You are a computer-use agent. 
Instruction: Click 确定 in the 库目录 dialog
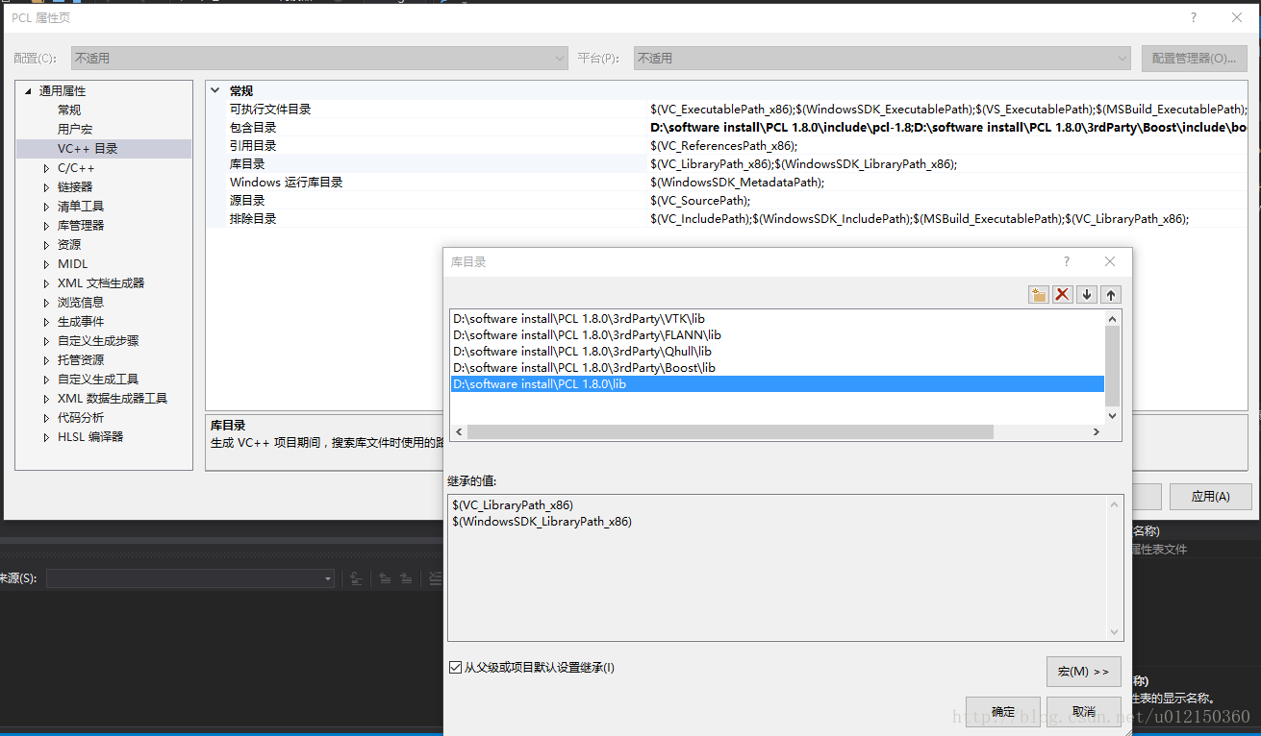tap(1003, 711)
